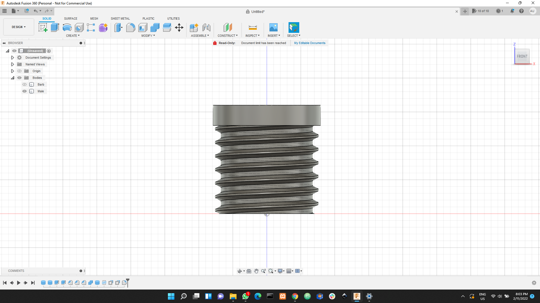Screen dimensions: 540x303
Task: Select the Create Sketch tool
Action: (x=43, y=27)
